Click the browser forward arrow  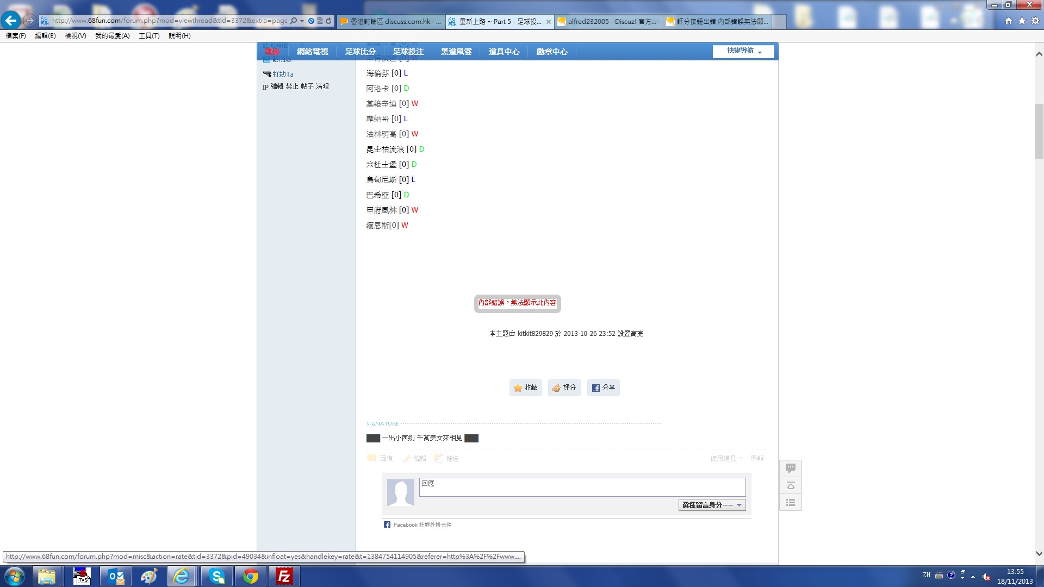(x=29, y=21)
